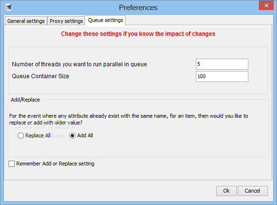The image size is (277, 205).
Task: Click the Queue Container Size label
Action: [x=41, y=76]
